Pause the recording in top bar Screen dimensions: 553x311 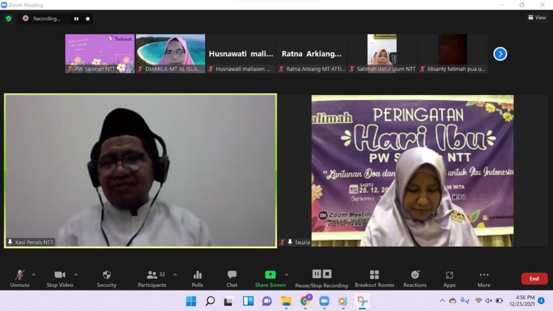click(x=76, y=18)
